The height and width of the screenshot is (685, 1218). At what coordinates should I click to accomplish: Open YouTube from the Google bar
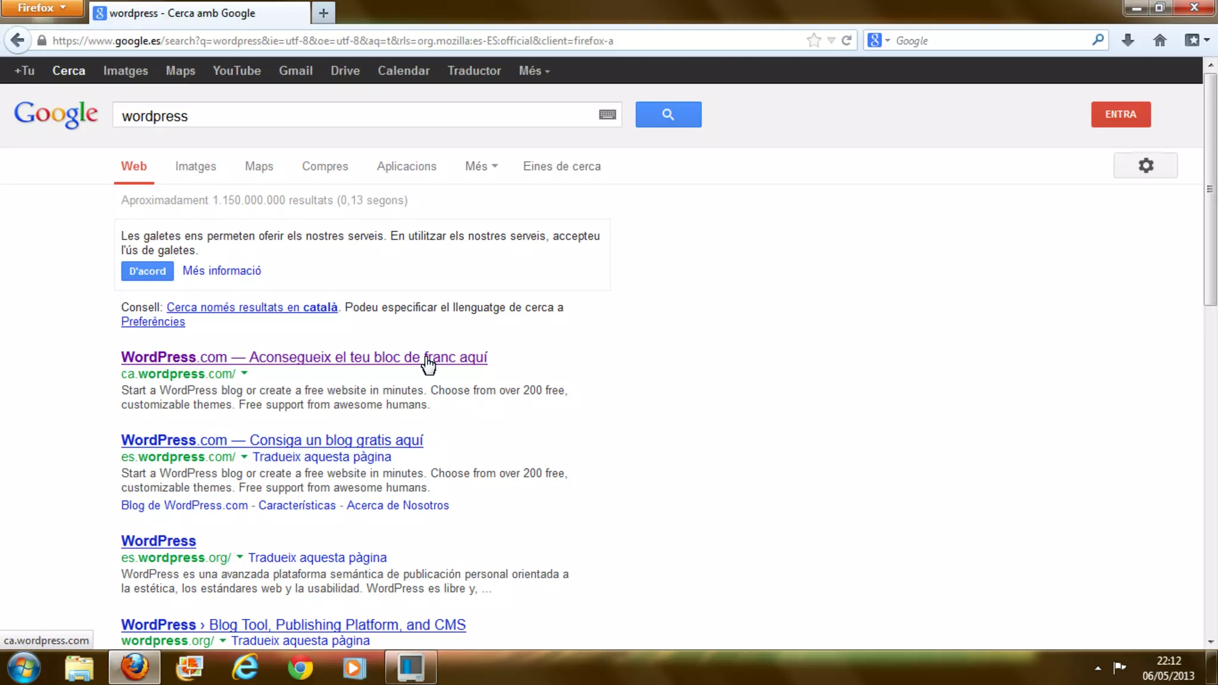pyautogui.click(x=237, y=71)
